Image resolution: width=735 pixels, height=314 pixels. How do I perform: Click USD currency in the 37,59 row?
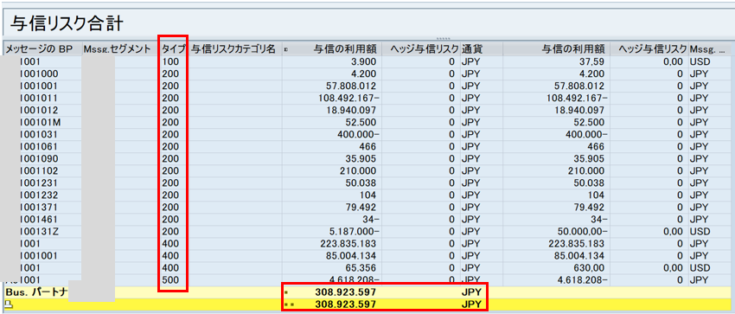click(x=699, y=61)
